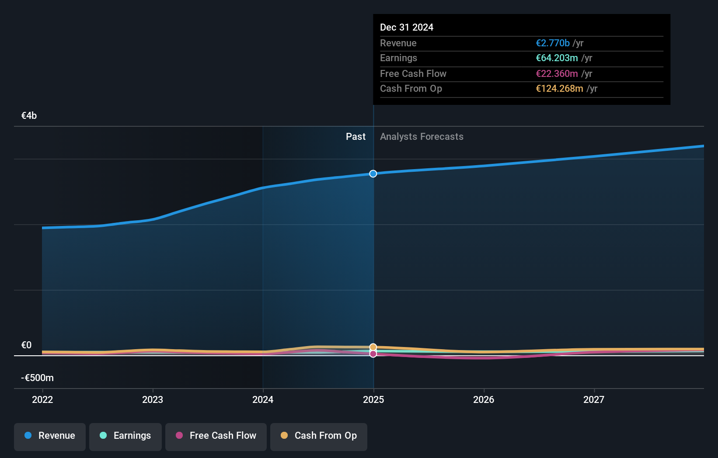The height and width of the screenshot is (458, 718).
Task: Click the vertical date indicator line at 2025
Action: click(373, 262)
